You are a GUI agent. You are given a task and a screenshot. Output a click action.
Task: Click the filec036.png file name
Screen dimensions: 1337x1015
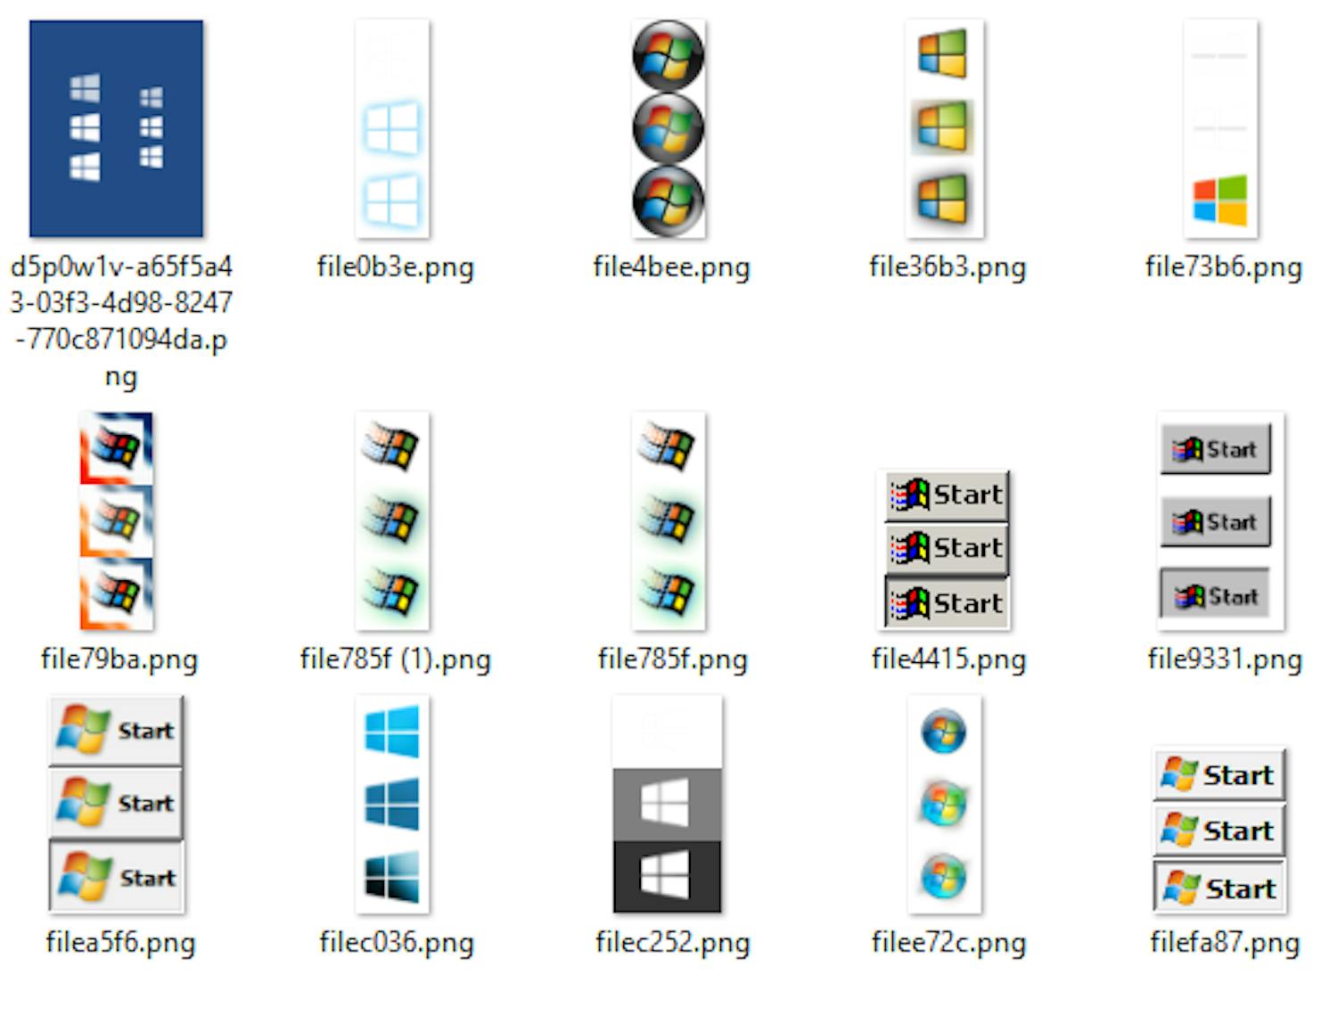coord(397,943)
